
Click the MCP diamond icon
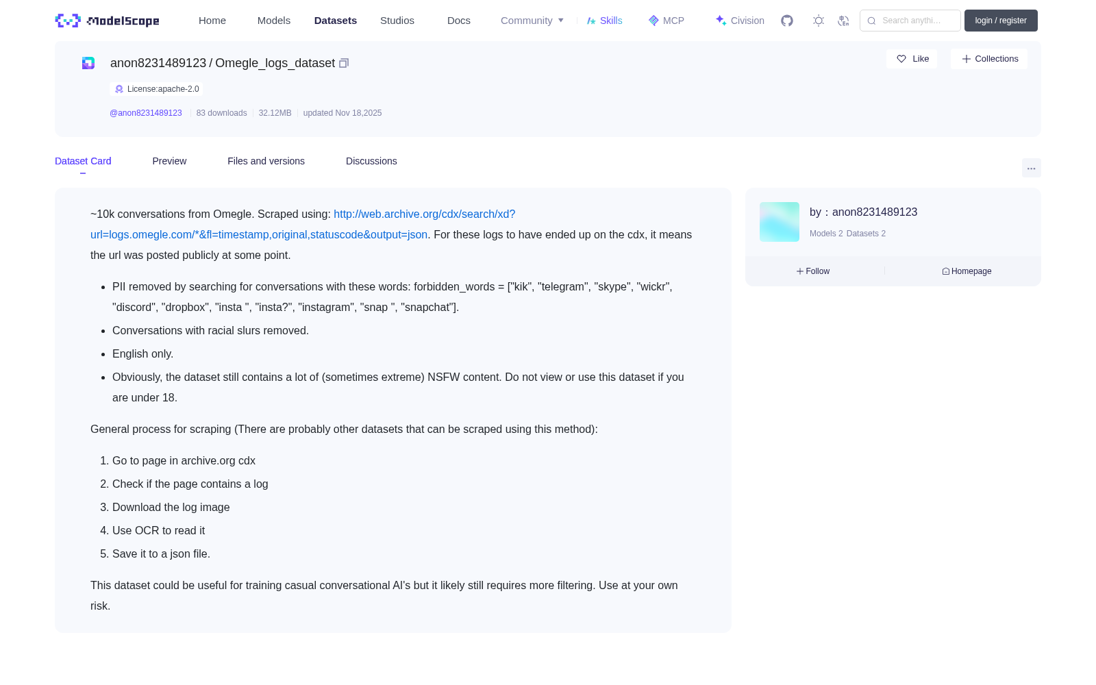pos(653,21)
